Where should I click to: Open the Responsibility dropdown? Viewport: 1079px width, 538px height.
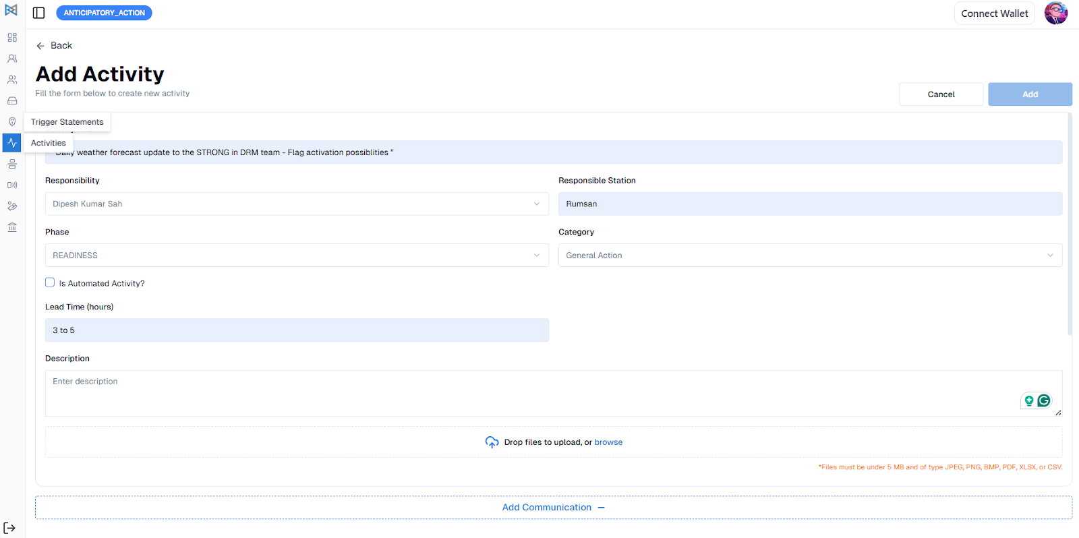point(297,204)
